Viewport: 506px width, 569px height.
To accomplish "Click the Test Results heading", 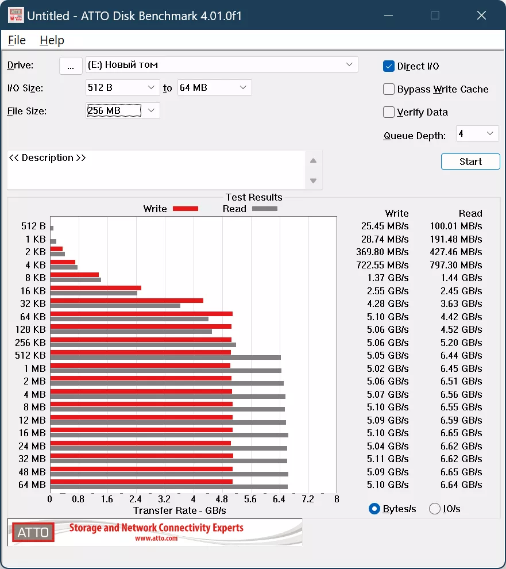I will 254,197.
